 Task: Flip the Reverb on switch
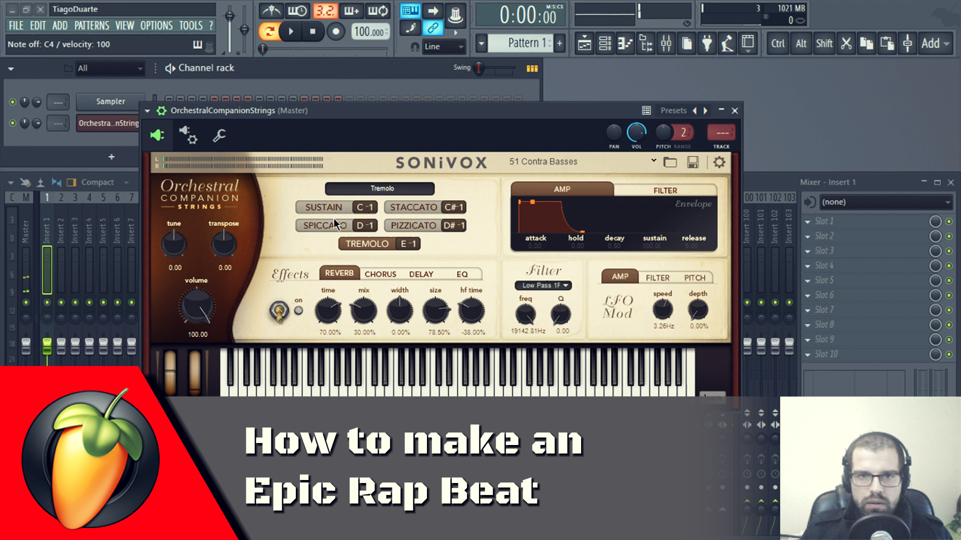279,311
